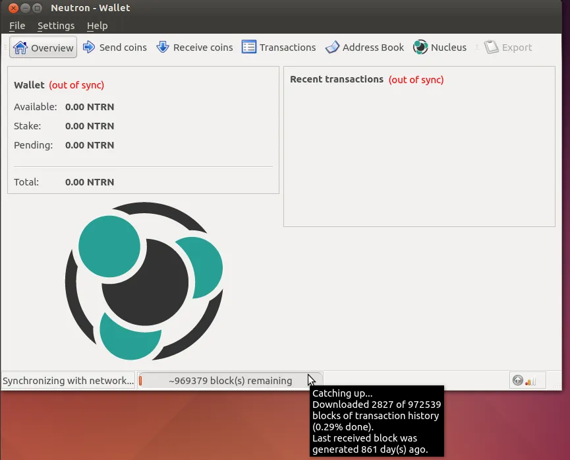Viewport: 570px width, 460px height.
Task: Click 'Synchronizing with network...' status label
Action: [68, 381]
